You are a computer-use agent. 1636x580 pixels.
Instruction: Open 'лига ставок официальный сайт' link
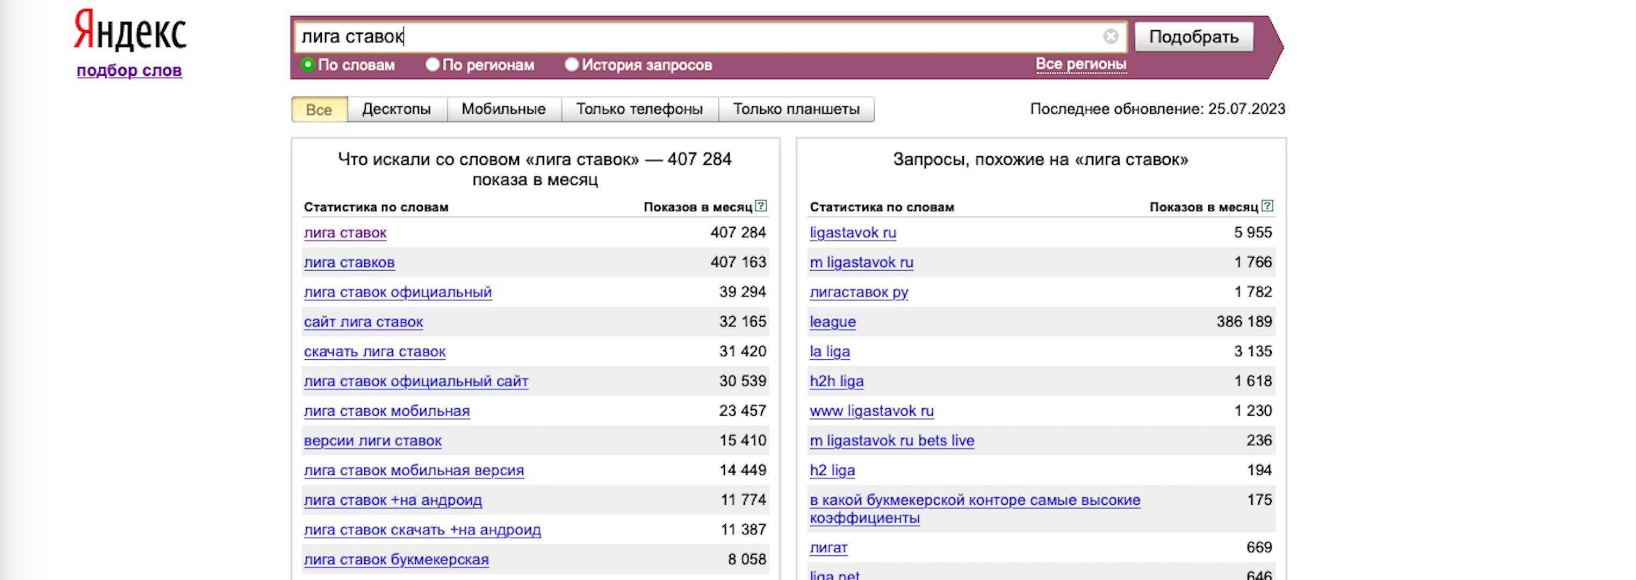coord(416,381)
